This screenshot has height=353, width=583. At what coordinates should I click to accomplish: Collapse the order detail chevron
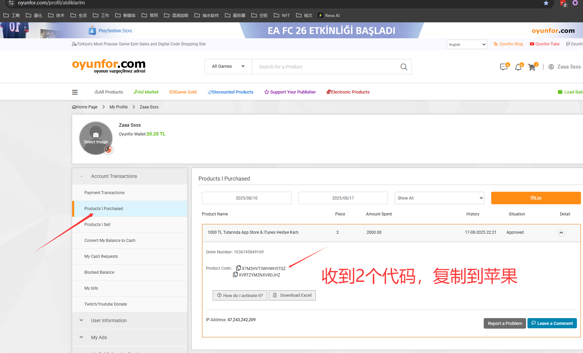[561, 233]
